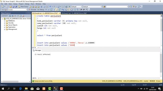
Task: Open the editor zoom 121 % dropdown
Action: [38, 48]
